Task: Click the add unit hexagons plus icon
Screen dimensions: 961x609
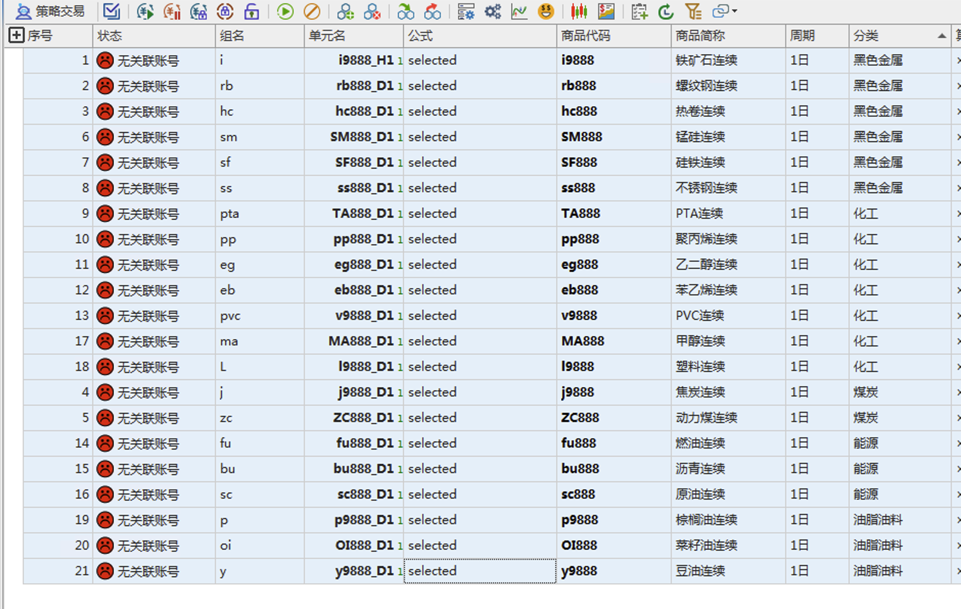Action: pyautogui.click(x=346, y=11)
